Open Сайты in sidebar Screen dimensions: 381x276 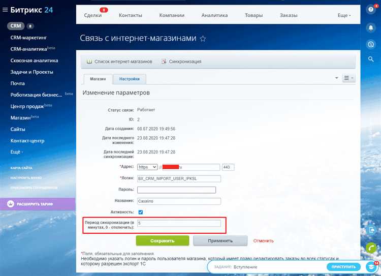(18, 129)
